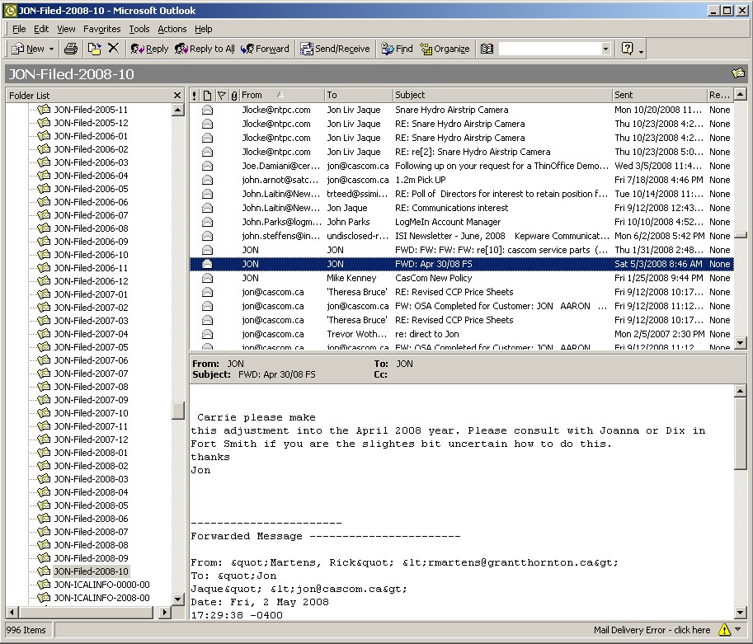
Task: Open the Tools menu
Action: point(139,29)
